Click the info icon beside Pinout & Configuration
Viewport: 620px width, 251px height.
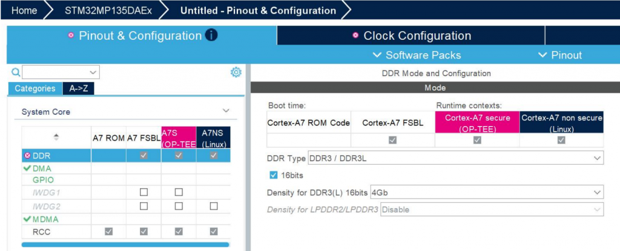(x=211, y=36)
